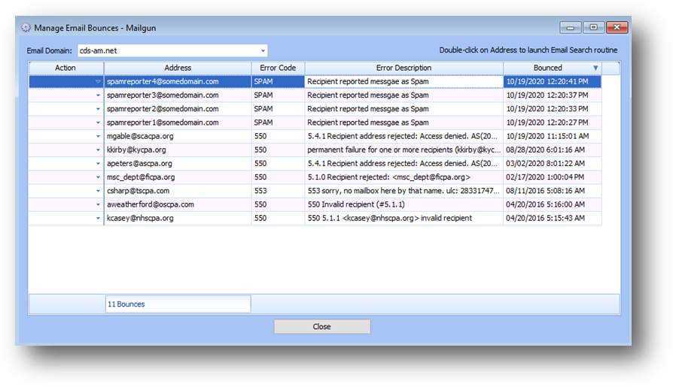The image size is (673, 387).
Task: Open Action dropdown for apeters@ascpa.org
Action: 99,164
